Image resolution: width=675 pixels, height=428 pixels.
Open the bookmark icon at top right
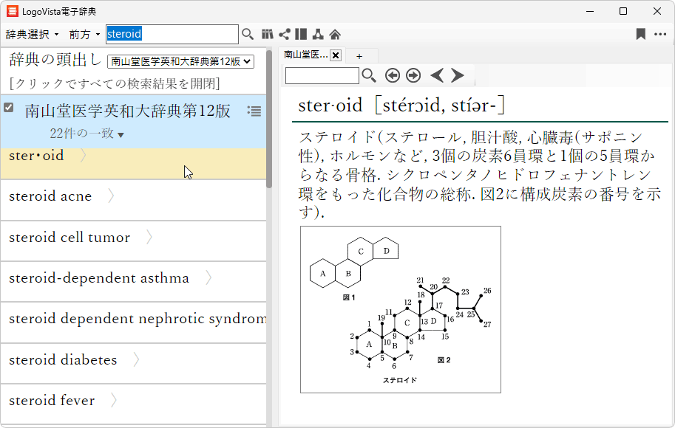click(641, 34)
